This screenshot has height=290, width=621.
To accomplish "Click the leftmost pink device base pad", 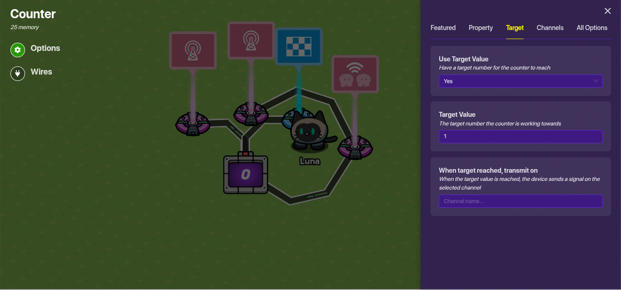I will point(193,124).
